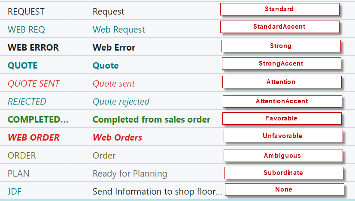The height and width of the screenshot is (201, 355).
Task: Click the bold WEB ERROR code
Action: (x=33, y=48)
